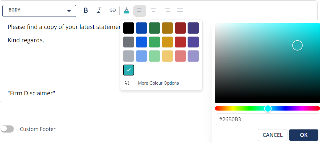Center align the text
This screenshot has height=143, width=322.
click(153, 10)
